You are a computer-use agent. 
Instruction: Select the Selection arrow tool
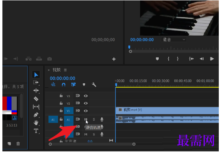pyautogui.click(x=36, y=75)
